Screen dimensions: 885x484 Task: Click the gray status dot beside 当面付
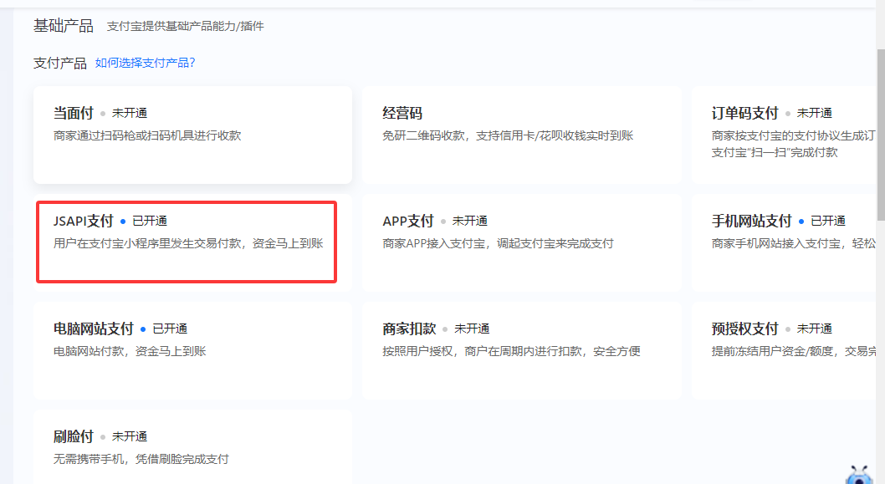(103, 114)
